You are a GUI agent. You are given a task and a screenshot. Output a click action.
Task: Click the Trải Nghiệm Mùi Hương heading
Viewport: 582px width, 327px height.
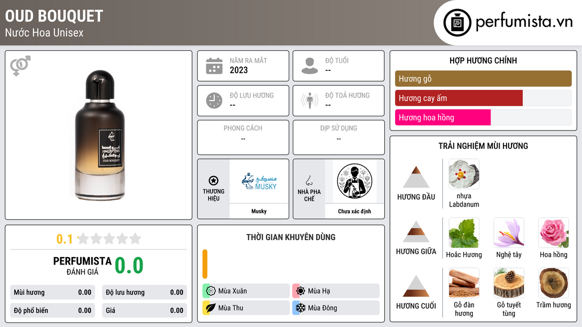point(483,146)
